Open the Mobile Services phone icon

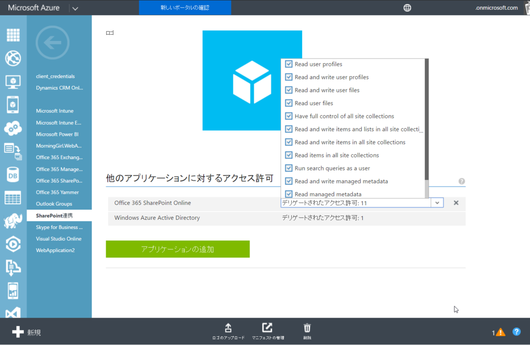13,105
